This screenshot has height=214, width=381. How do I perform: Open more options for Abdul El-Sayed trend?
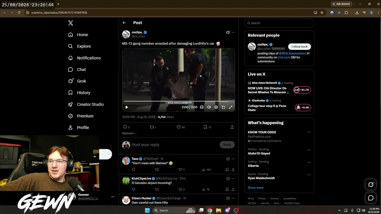(309, 150)
